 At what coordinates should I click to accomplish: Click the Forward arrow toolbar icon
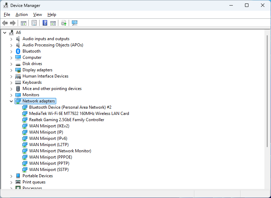13,23
